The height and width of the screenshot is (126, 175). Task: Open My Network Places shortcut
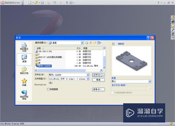tap(24, 95)
